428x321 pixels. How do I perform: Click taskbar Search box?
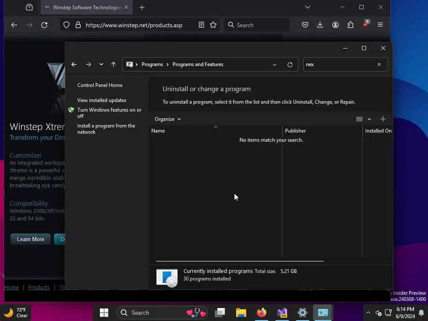pyautogui.click(x=162, y=313)
